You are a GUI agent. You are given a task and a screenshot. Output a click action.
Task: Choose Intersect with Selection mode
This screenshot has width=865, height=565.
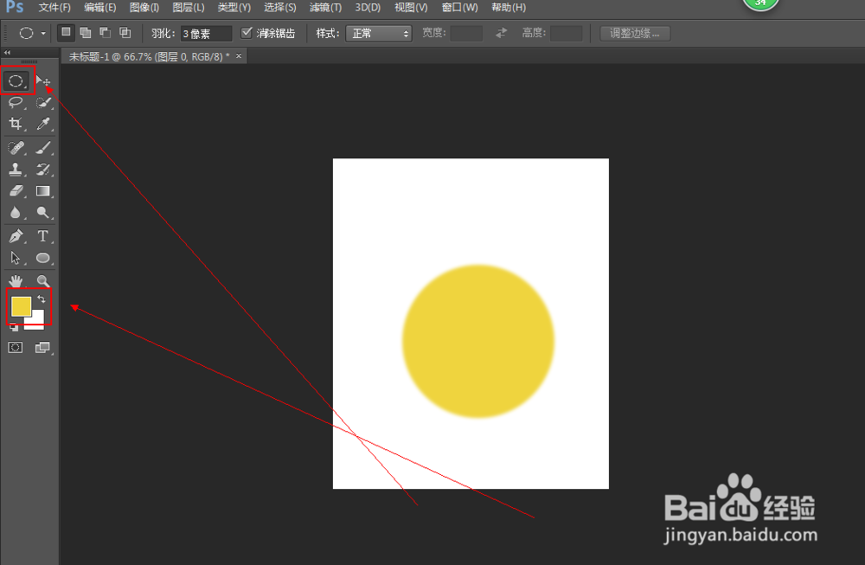(125, 33)
